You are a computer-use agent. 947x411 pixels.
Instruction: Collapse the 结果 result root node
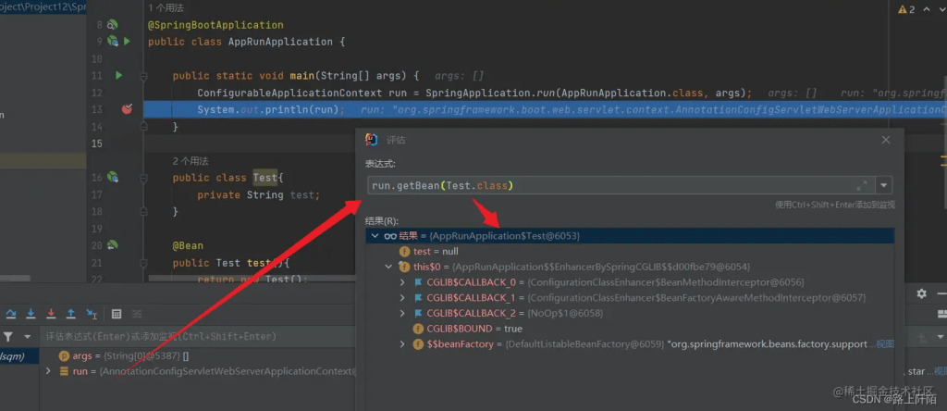point(375,236)
